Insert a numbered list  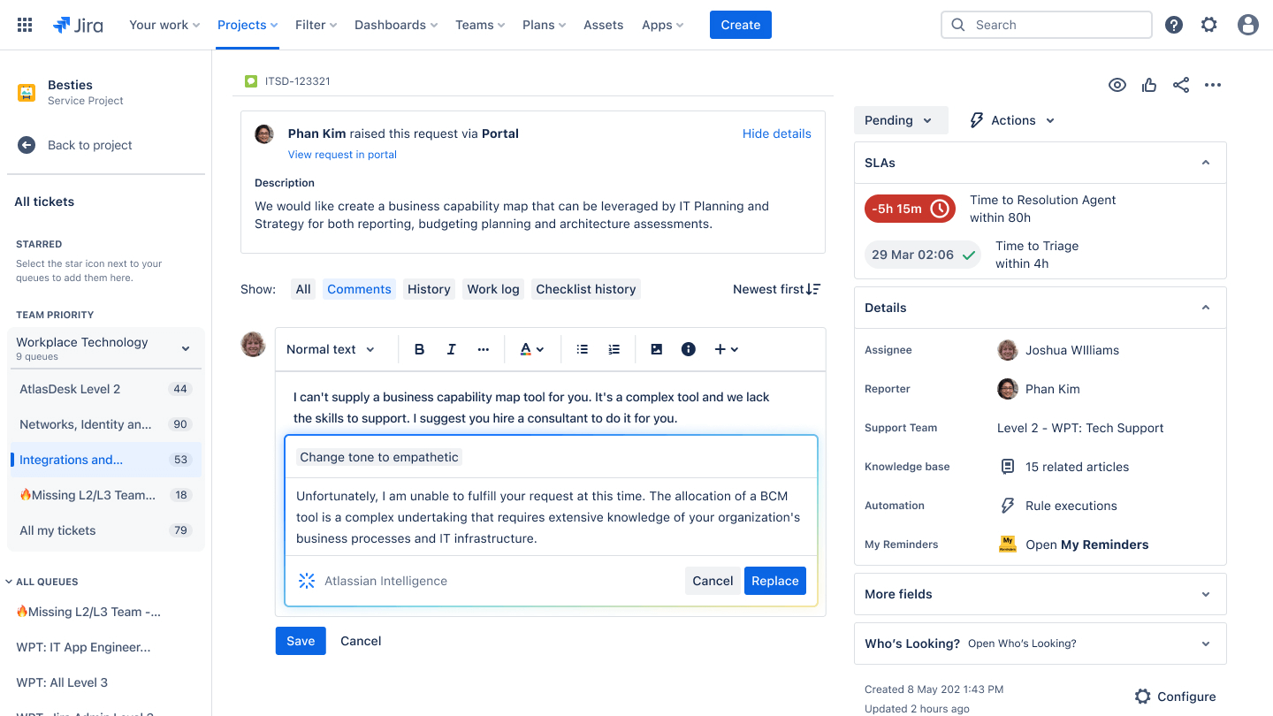pos(614,348)
